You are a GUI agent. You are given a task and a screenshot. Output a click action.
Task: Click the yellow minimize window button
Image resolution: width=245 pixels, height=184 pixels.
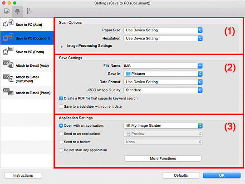pos(9,3)
